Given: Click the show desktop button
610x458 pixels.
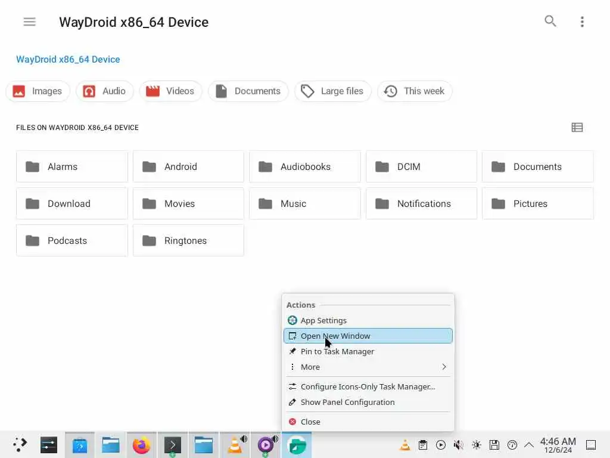Looking at the screenshot, I should [591, 445].
